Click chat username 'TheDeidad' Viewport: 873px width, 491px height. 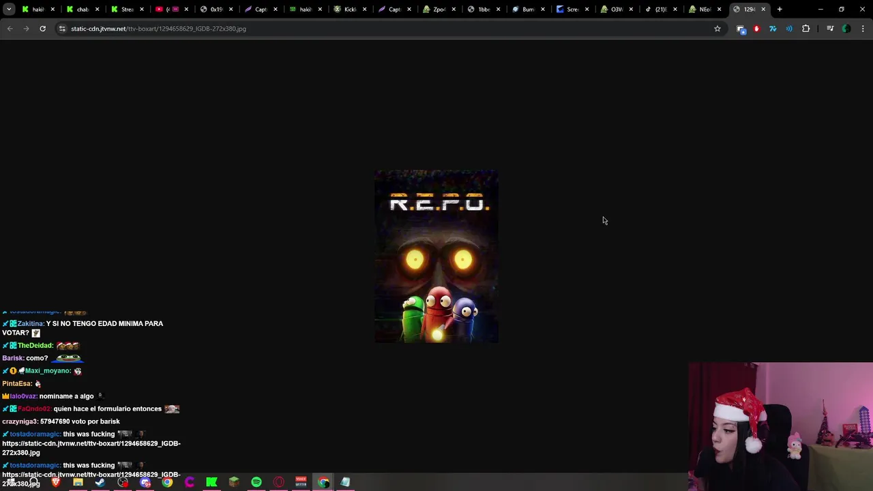(35, 345)
